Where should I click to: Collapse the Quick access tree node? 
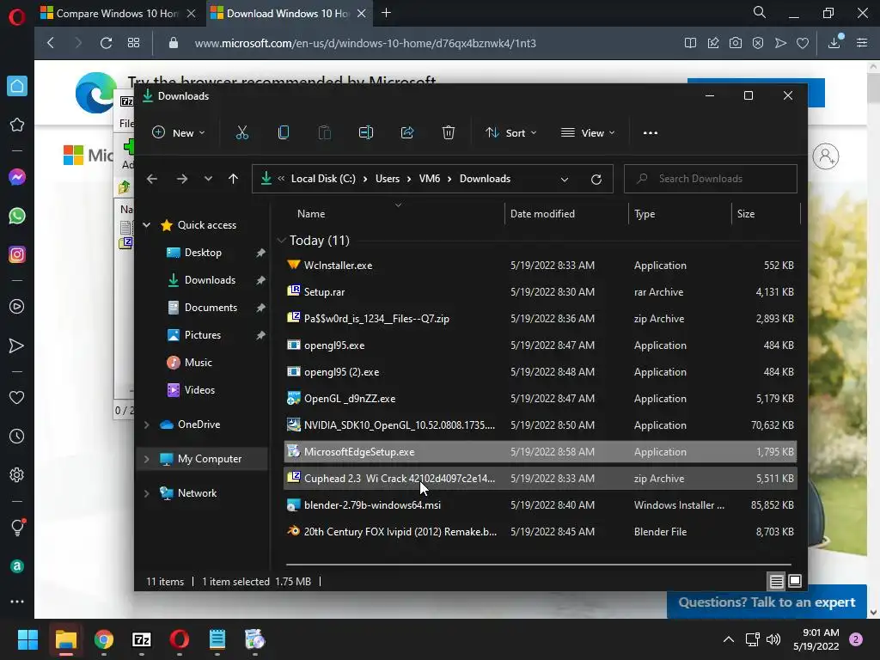pos(146,225)
